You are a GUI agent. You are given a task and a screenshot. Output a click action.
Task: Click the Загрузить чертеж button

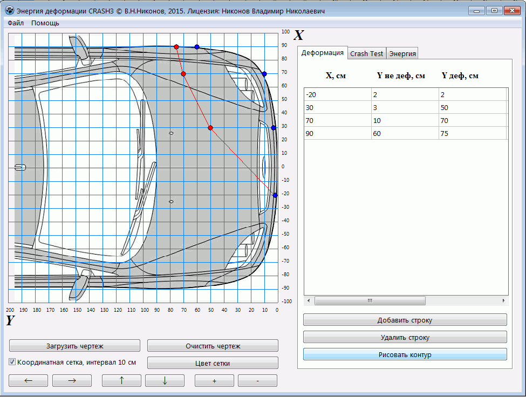tap(74, 346)
